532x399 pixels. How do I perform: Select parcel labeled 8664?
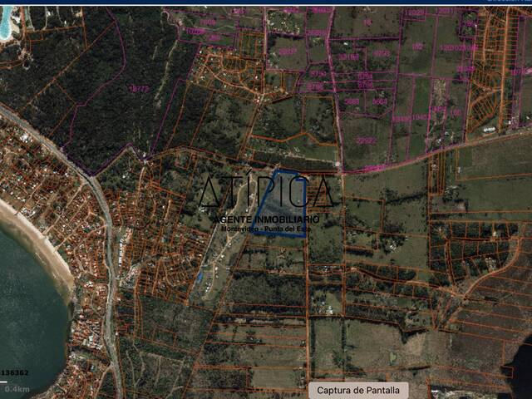pos(379,101)
